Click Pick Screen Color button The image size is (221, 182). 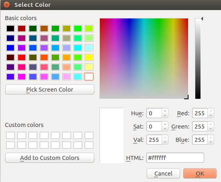50,90
